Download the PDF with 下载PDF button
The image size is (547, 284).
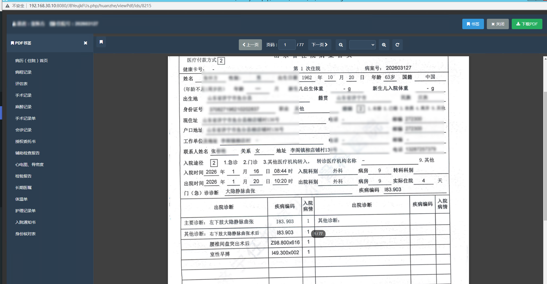[x=527, y=24]
